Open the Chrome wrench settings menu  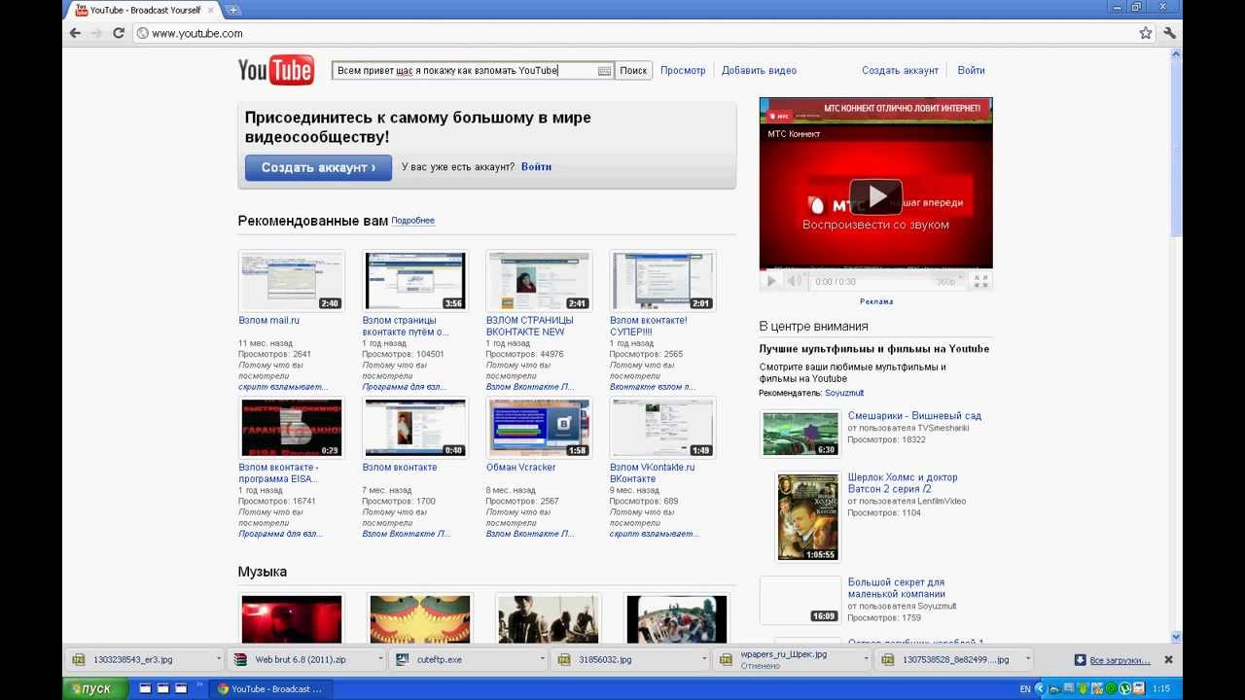[1169, 33]
